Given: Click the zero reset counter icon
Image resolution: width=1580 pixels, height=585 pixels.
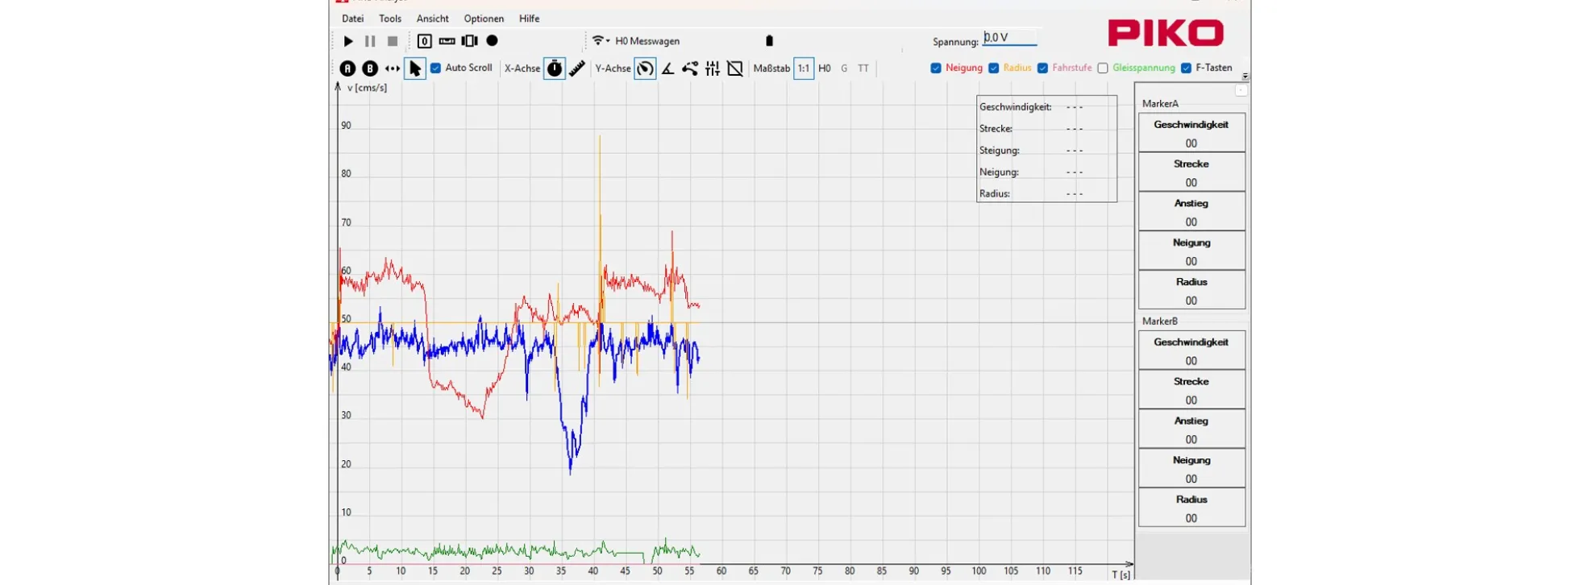Looking at the screenshot, I should pos(424,41).
